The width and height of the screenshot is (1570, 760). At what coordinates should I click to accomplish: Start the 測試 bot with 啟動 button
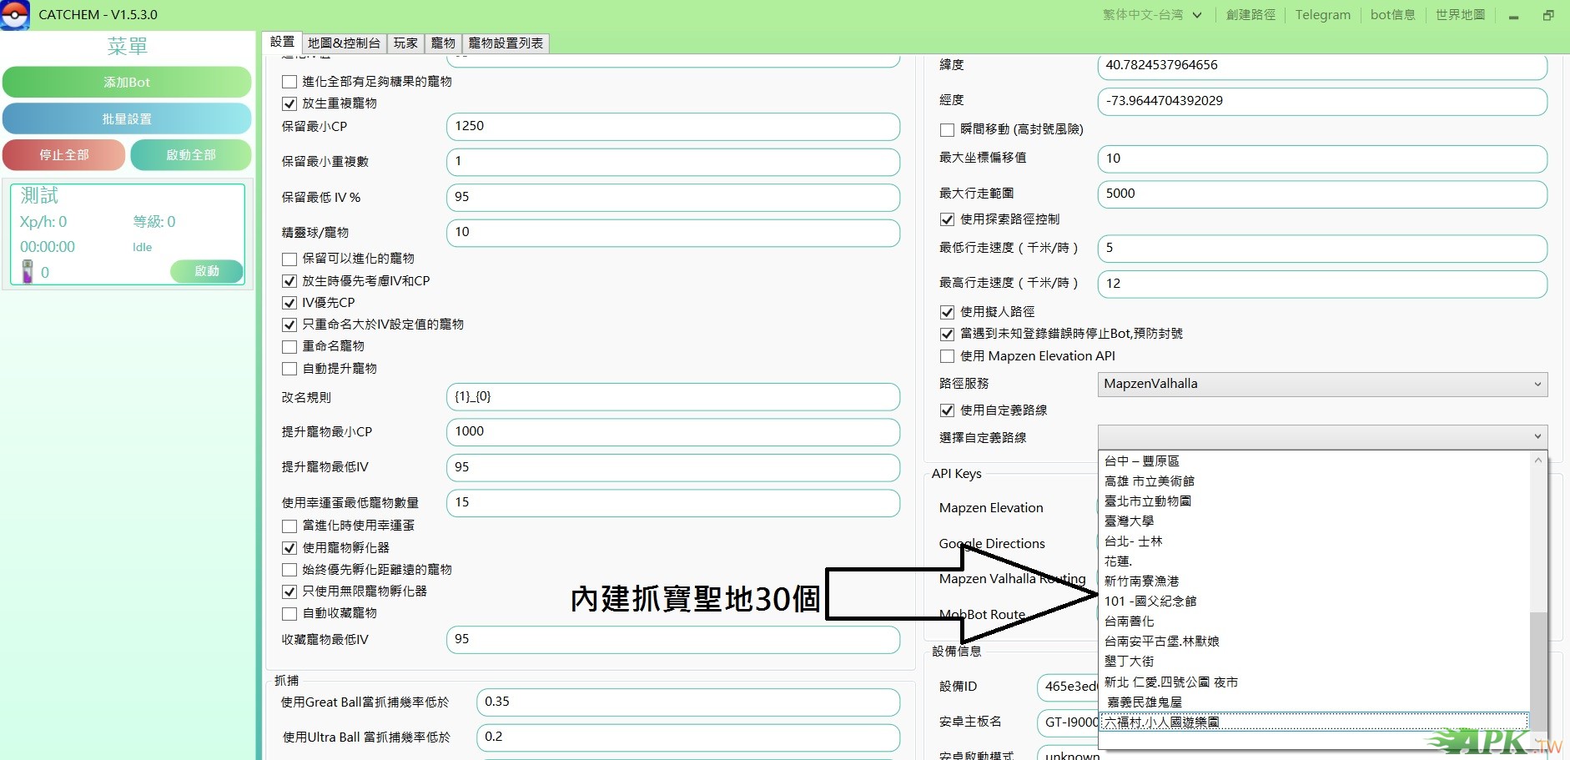pos(206,271)
